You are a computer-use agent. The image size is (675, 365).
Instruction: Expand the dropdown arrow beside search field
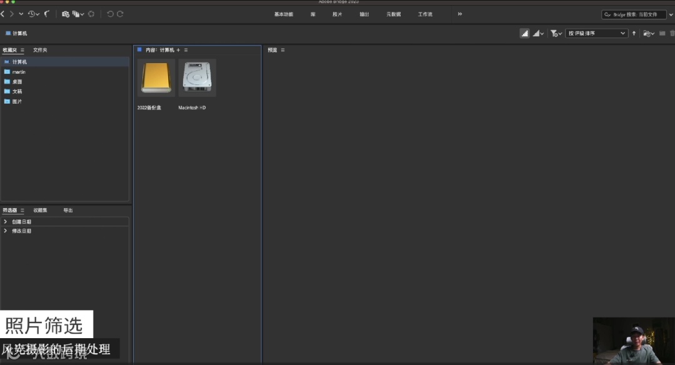pyautogui.click(x=671, y=14)
